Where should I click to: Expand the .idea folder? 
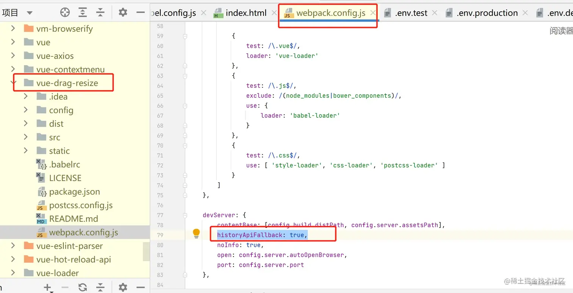click(x=26, y=97)
